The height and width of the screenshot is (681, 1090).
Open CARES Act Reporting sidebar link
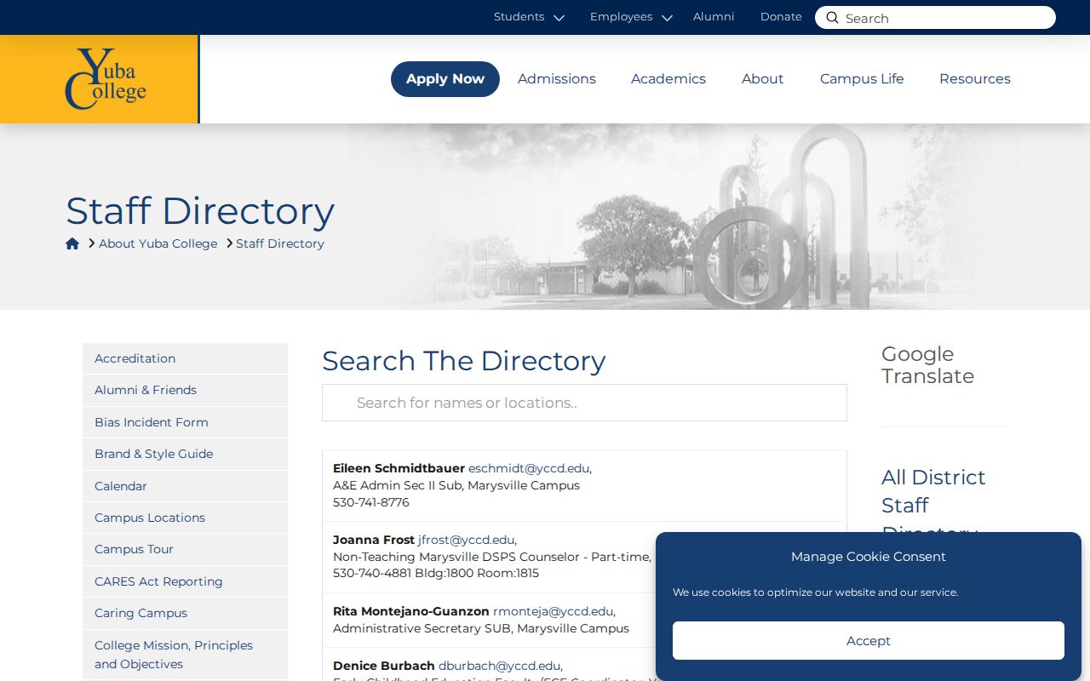186,581
